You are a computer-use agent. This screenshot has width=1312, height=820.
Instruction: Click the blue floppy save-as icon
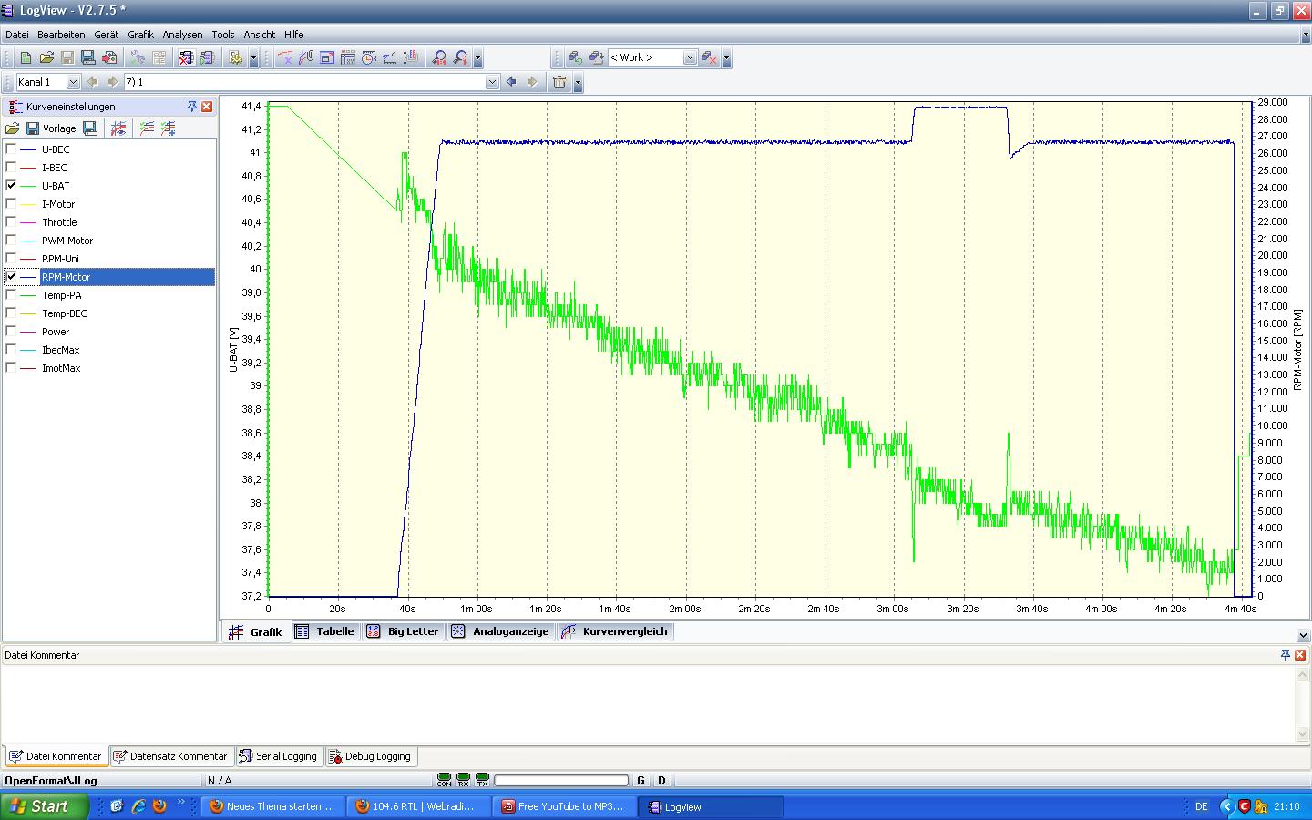[x=88, y=57]
